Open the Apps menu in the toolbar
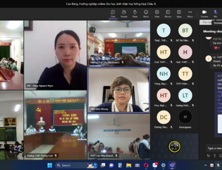The height and width of the screenshot is (170, 222). (179, 14)
